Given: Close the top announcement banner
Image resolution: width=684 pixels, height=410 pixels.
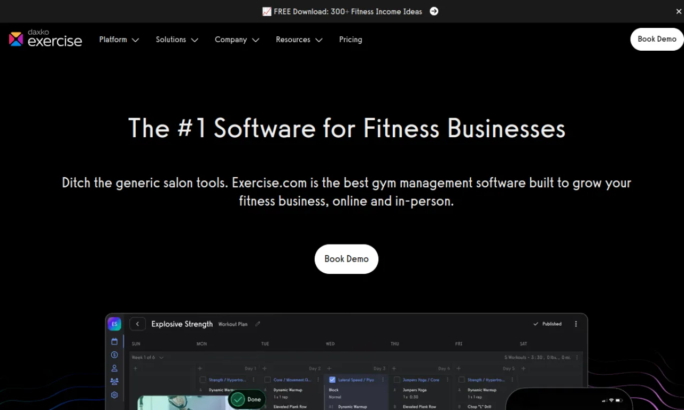Looking at the screenshot, I should (x=679, y=11).
